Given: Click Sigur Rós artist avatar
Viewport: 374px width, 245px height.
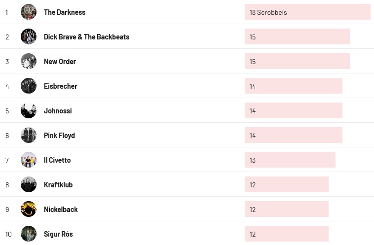Looking at the screenshot, I should [x=29, y=234].
